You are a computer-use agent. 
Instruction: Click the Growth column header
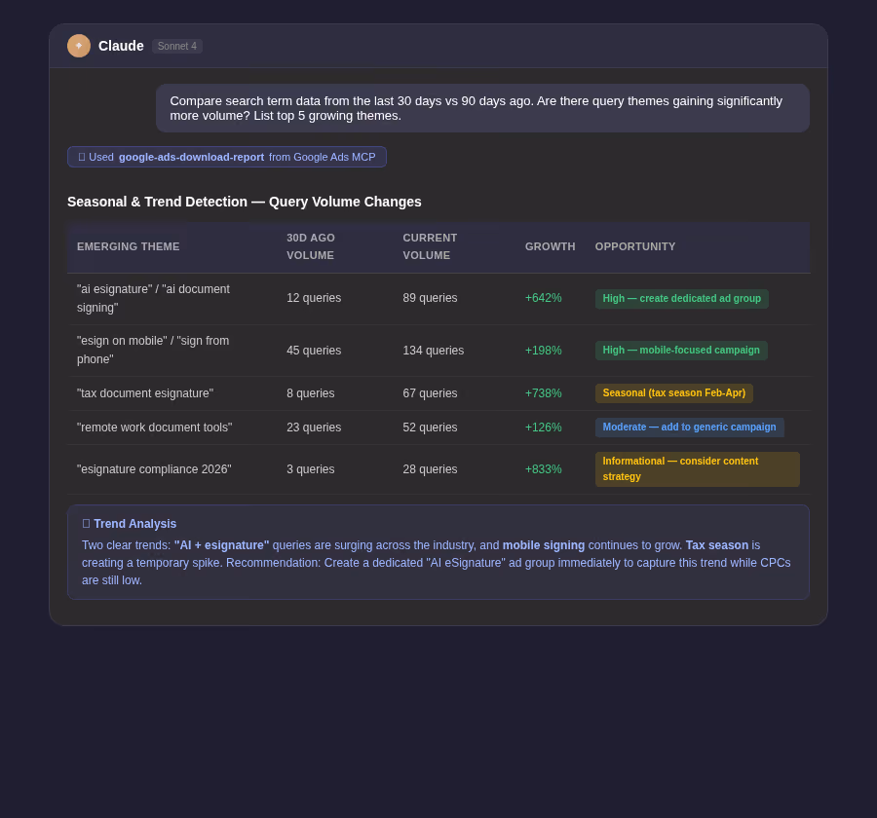point(550,246)
